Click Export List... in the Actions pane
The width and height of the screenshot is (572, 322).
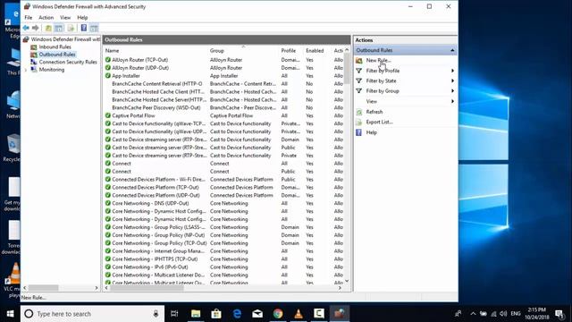(379, 122)
